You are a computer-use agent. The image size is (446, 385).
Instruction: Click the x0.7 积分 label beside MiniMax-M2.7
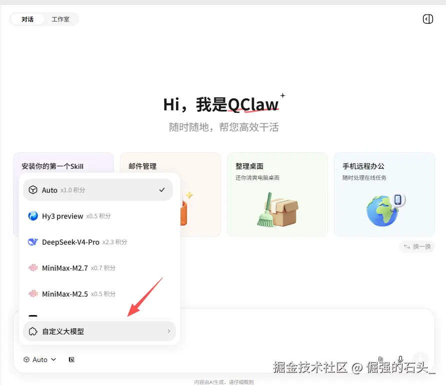click(103, 268)
